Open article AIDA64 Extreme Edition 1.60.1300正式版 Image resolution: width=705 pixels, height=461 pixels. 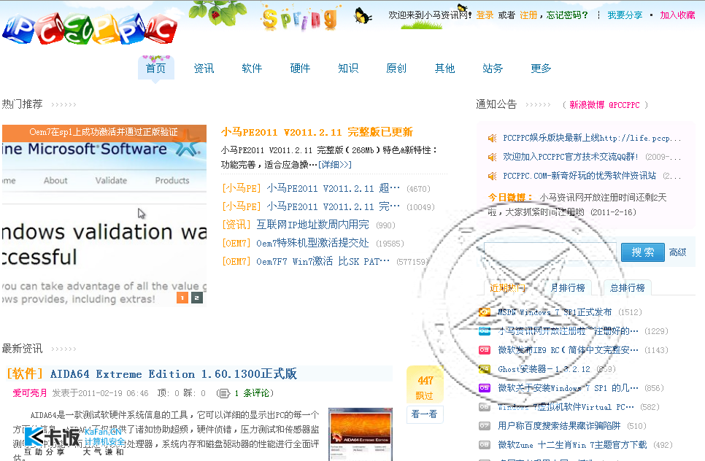[x=174, y=373]
